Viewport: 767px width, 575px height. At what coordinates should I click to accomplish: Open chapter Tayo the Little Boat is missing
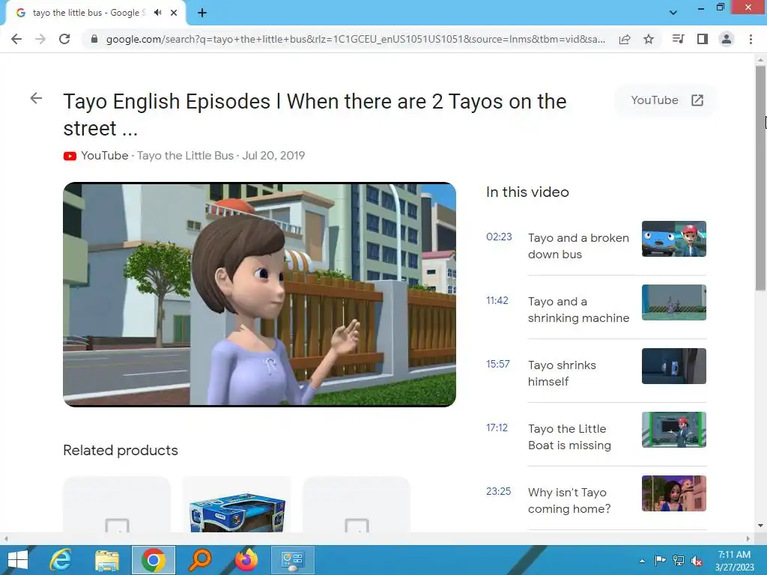click(x=569, y=436)
